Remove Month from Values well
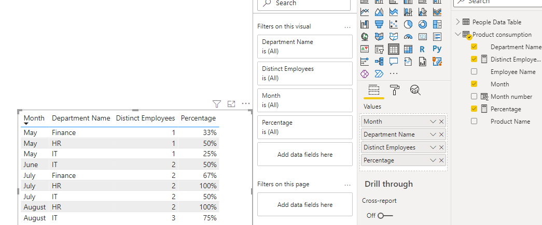The width and height of the screenshot is (542, 225). coord(441,122)
